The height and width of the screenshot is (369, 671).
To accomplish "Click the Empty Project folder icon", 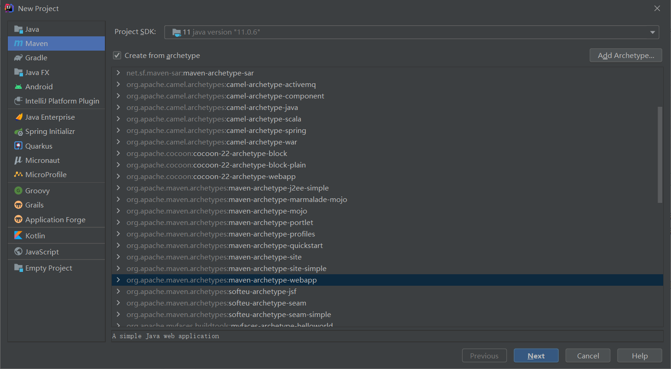I will pos(18,268).
